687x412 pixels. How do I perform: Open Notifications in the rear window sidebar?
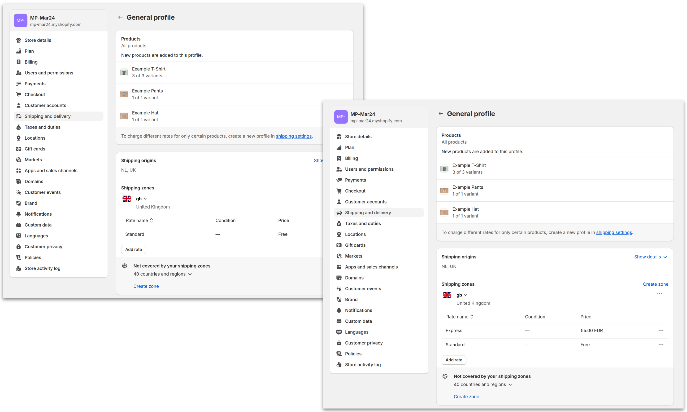(38, 214)
